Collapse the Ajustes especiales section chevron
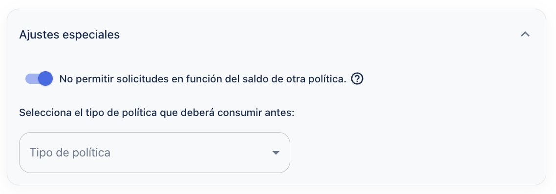 [525, 34]
